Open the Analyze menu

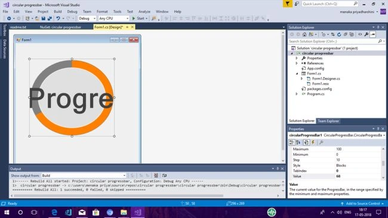pos(144,11)
